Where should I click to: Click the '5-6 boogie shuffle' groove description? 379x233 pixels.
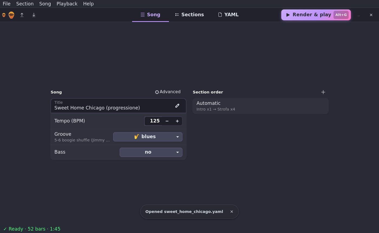82,140
